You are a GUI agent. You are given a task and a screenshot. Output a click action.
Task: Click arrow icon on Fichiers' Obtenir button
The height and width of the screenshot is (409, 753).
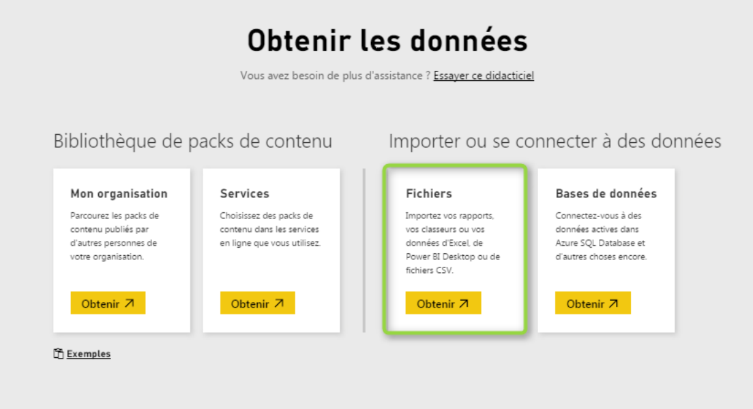(464, 304)
